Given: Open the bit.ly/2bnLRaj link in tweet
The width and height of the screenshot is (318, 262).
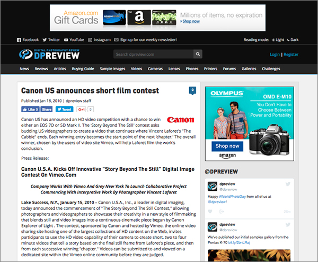Looking at the screenshot, I should click(239, 242).
